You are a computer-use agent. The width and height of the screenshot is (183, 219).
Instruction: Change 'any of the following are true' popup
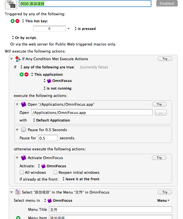(x=48, y=67)
